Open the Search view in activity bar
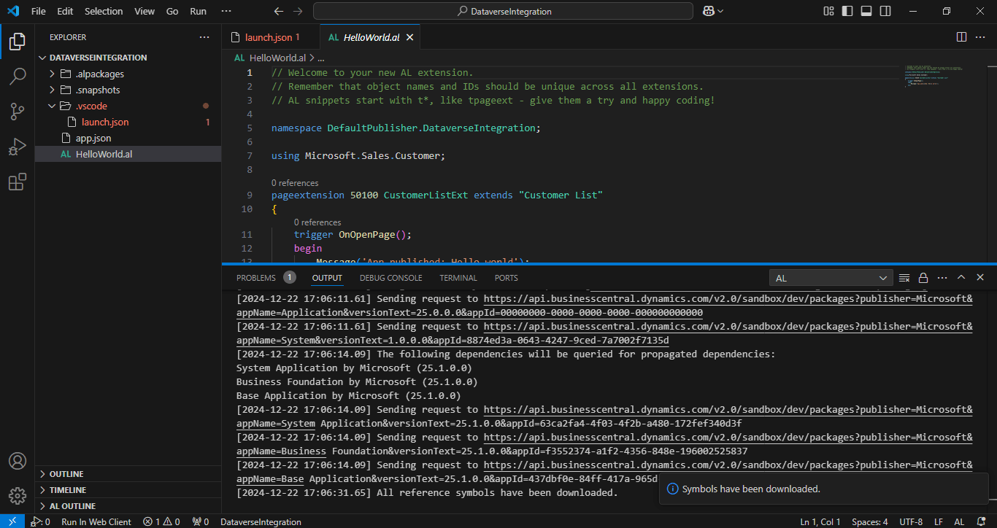The width and height of the screenshot is (997, 528). pyautogui.click(x=18, y=76)
